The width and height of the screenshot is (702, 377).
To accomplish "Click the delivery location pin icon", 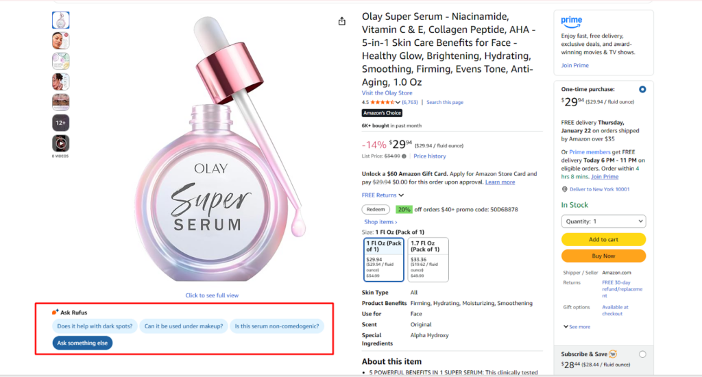I will [564, 189].
